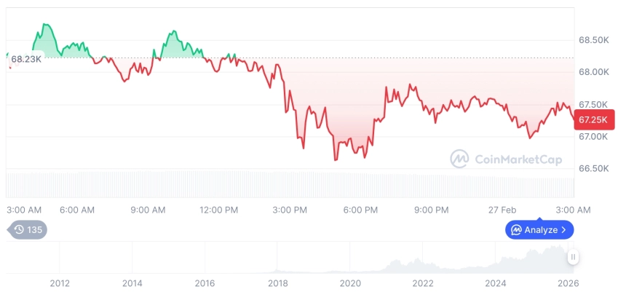The height and width of the screenshot is (292, 626).
Task: Click the CoinMarketCap watermark logo
Action: pyautogui.click(x=459, y=158)
